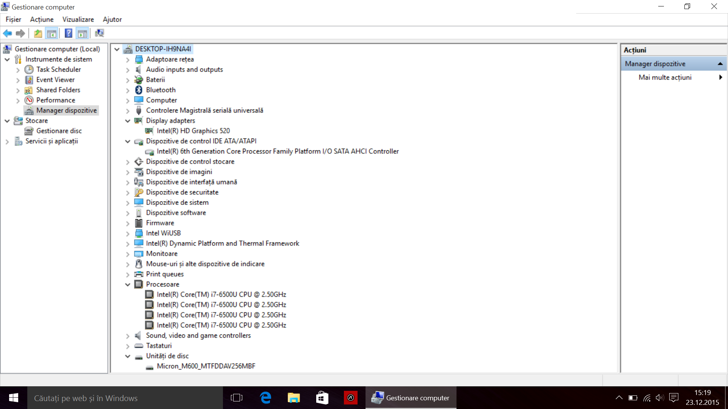Click the Forward arrow toolbar icon
This screenshot has height=409, width=728.
click(x=20, y=33)
